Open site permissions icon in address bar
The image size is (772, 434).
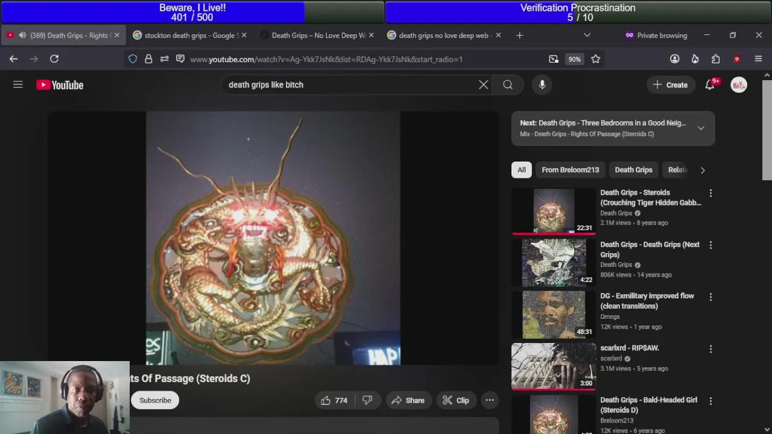[x=164, y=59]
